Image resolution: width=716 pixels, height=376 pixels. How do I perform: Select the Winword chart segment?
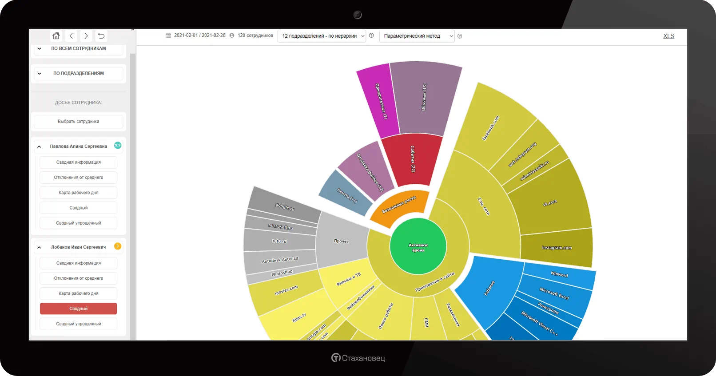pyautogui.click(x=559, y=275)
